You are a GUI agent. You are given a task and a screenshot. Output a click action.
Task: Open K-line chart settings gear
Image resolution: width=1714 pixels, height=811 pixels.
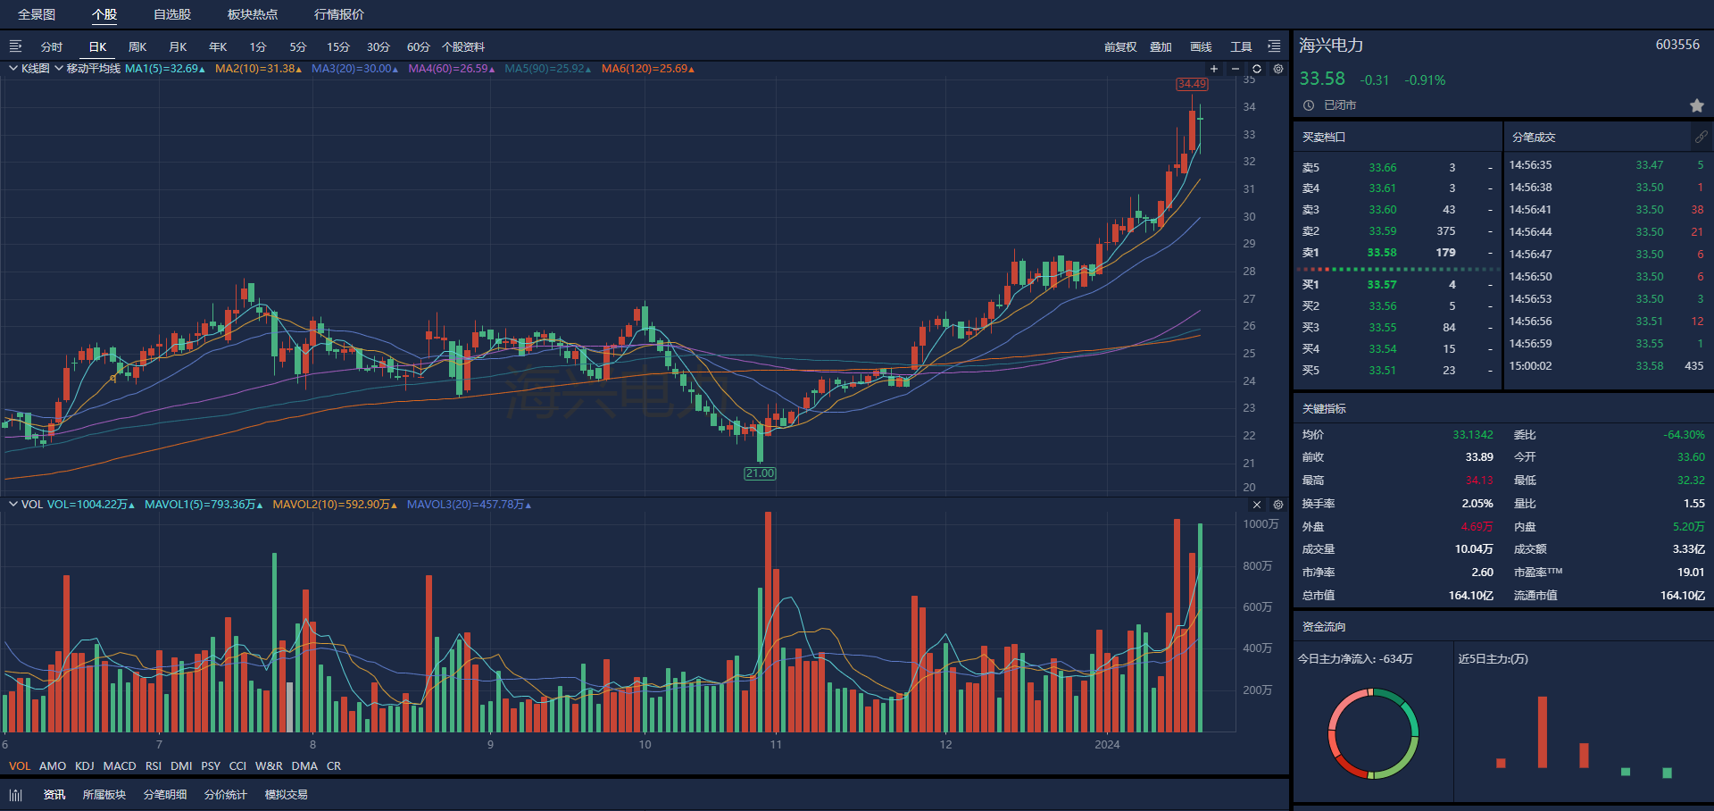point(1278,69)
